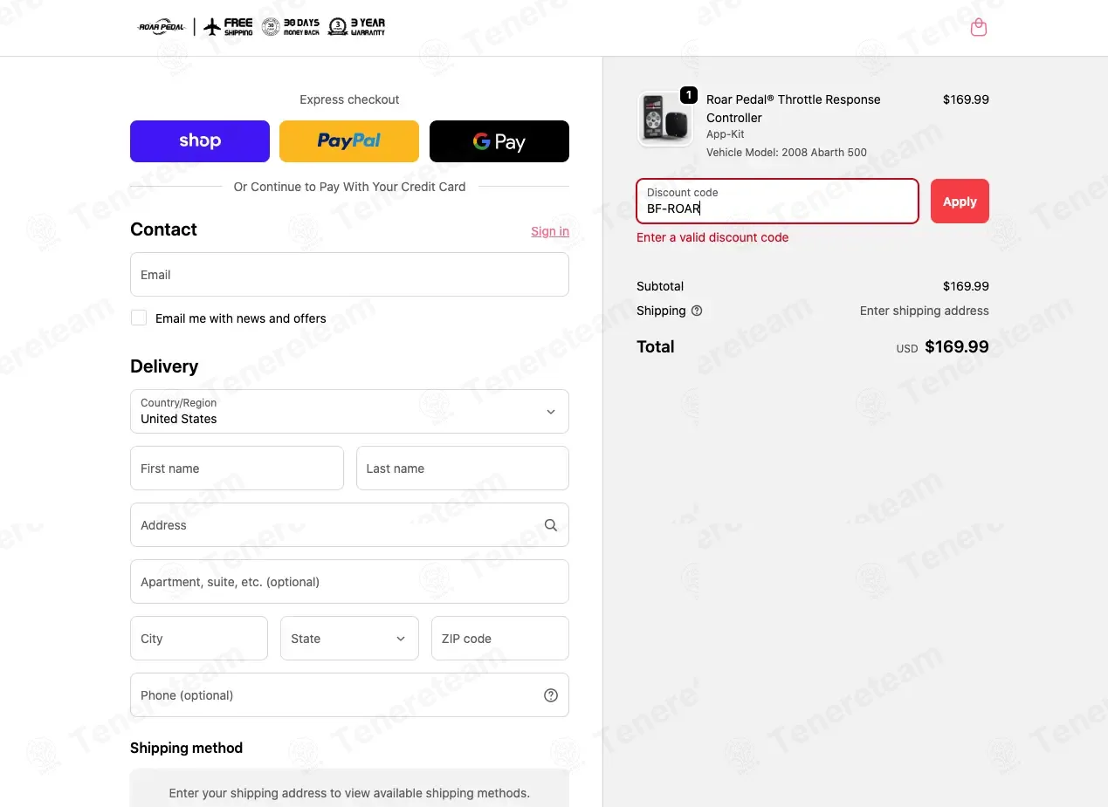Click the Roar Pedal Throttle Response Controller title
Viewport: 1108px width, 807px height.
point(794,108)
